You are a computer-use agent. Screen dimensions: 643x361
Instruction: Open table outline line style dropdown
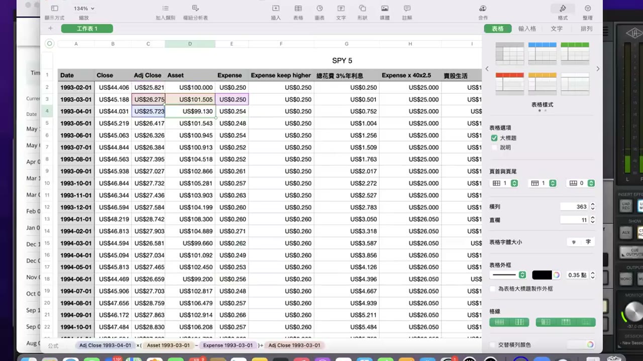(508, 275)
